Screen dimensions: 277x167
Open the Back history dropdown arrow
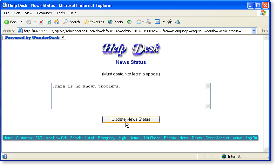(21, 22)
